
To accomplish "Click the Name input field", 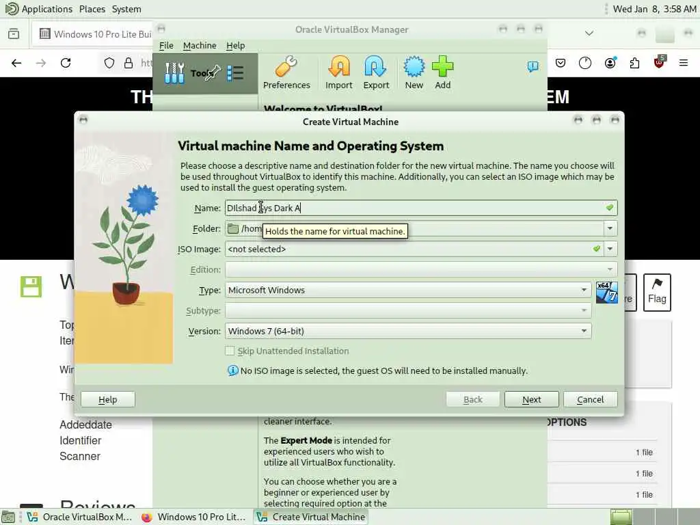I will (x=421, y=208).
